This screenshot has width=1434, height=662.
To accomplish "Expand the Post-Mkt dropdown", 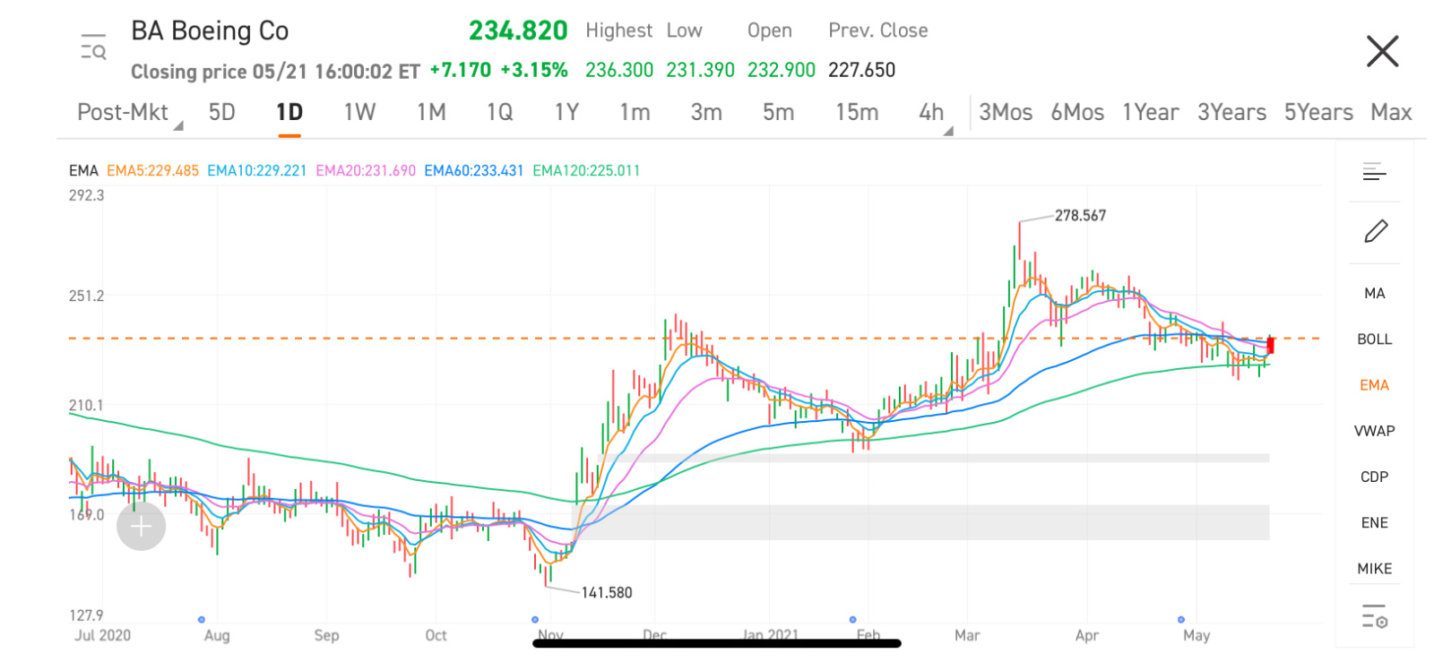I will point(129,113).
